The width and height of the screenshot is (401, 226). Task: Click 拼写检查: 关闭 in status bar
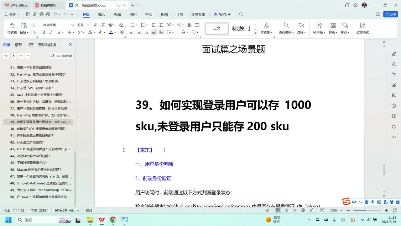point(67,210)
